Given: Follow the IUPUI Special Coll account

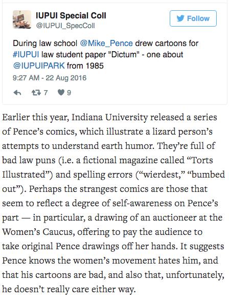Looking at the screenshot, I should coord(193,18).
